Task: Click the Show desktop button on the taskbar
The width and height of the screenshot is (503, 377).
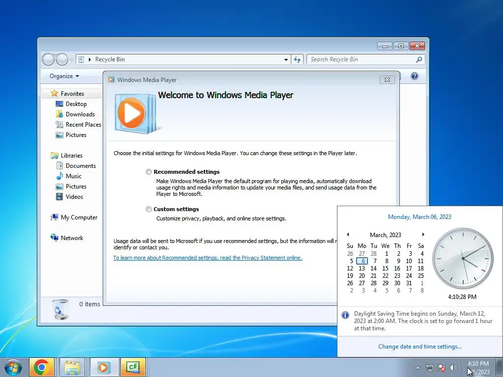Action: point(499,368)
